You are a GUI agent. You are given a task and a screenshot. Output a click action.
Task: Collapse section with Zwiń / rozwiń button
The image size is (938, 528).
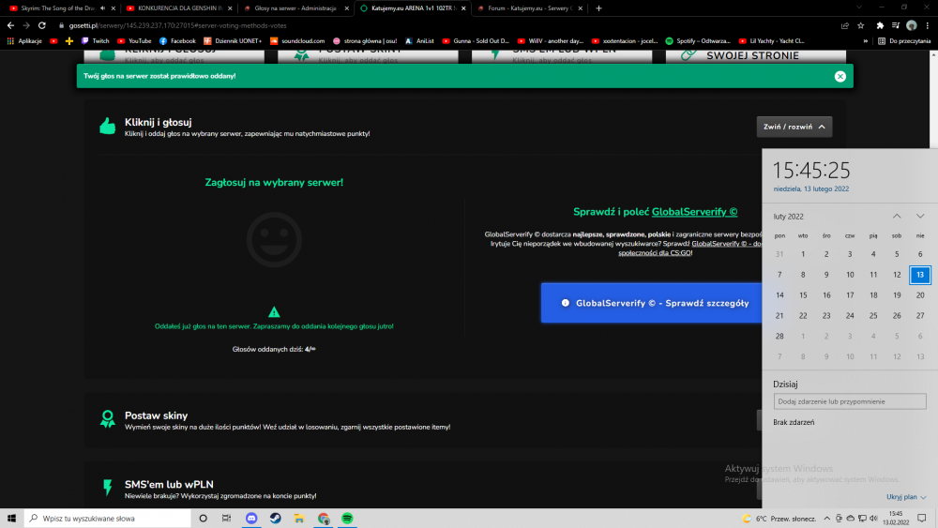coord(794,127)
